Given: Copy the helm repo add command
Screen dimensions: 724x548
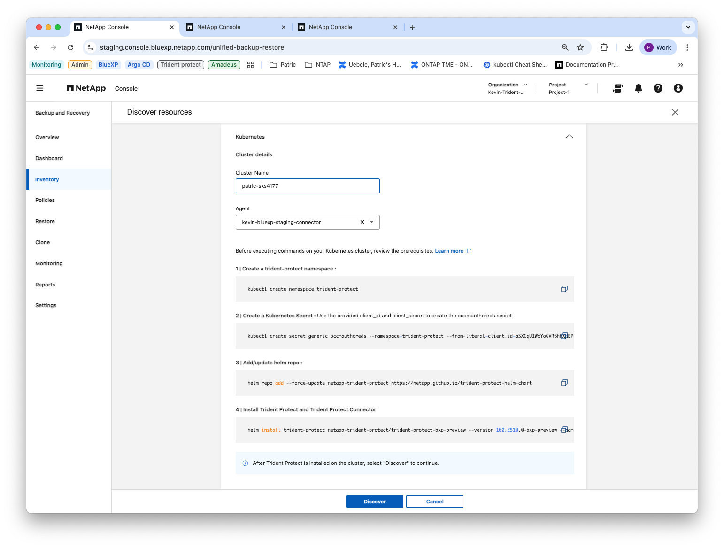Looking at the screenshot, I should point(564,383).
